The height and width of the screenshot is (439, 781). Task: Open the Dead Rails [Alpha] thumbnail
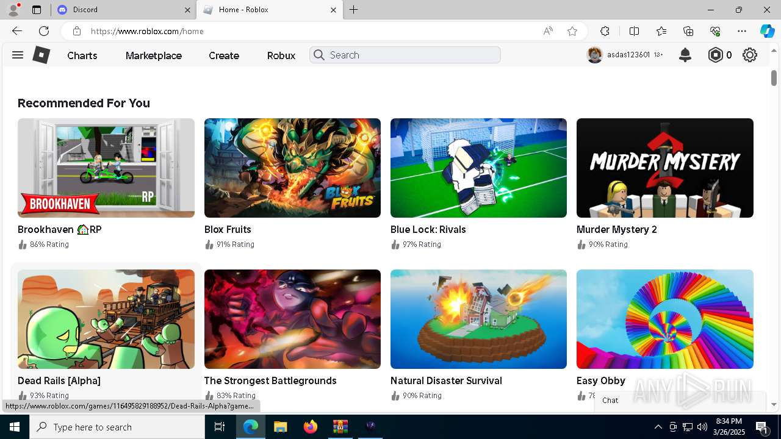click(106, 319)
